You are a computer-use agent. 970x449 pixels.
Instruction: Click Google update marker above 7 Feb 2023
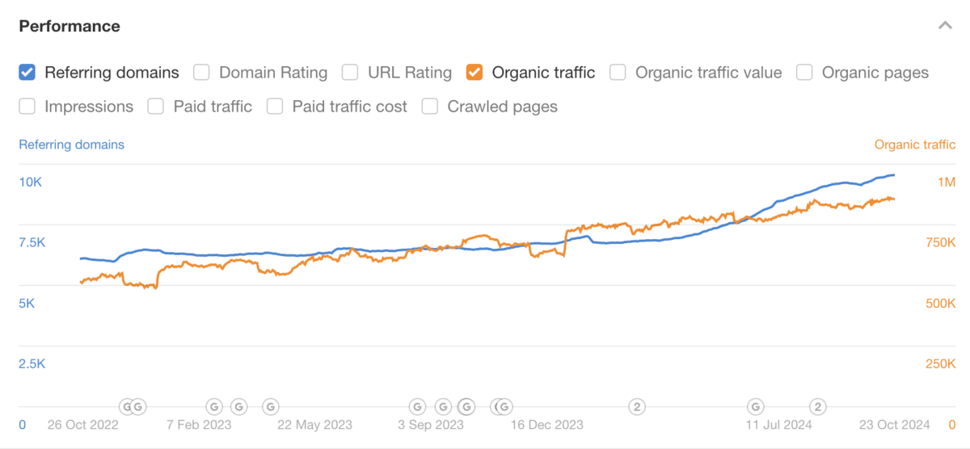click(x=214, y=406)
